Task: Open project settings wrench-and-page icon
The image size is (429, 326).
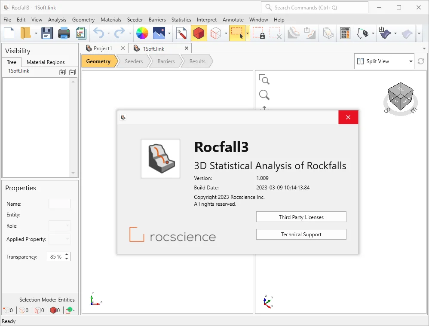Action: point(181,34)
